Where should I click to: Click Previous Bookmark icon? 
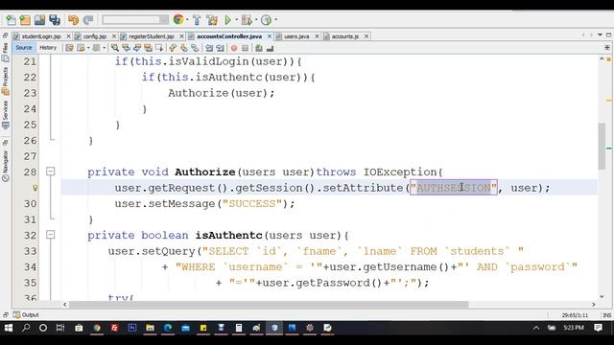(x=173, y=48)
